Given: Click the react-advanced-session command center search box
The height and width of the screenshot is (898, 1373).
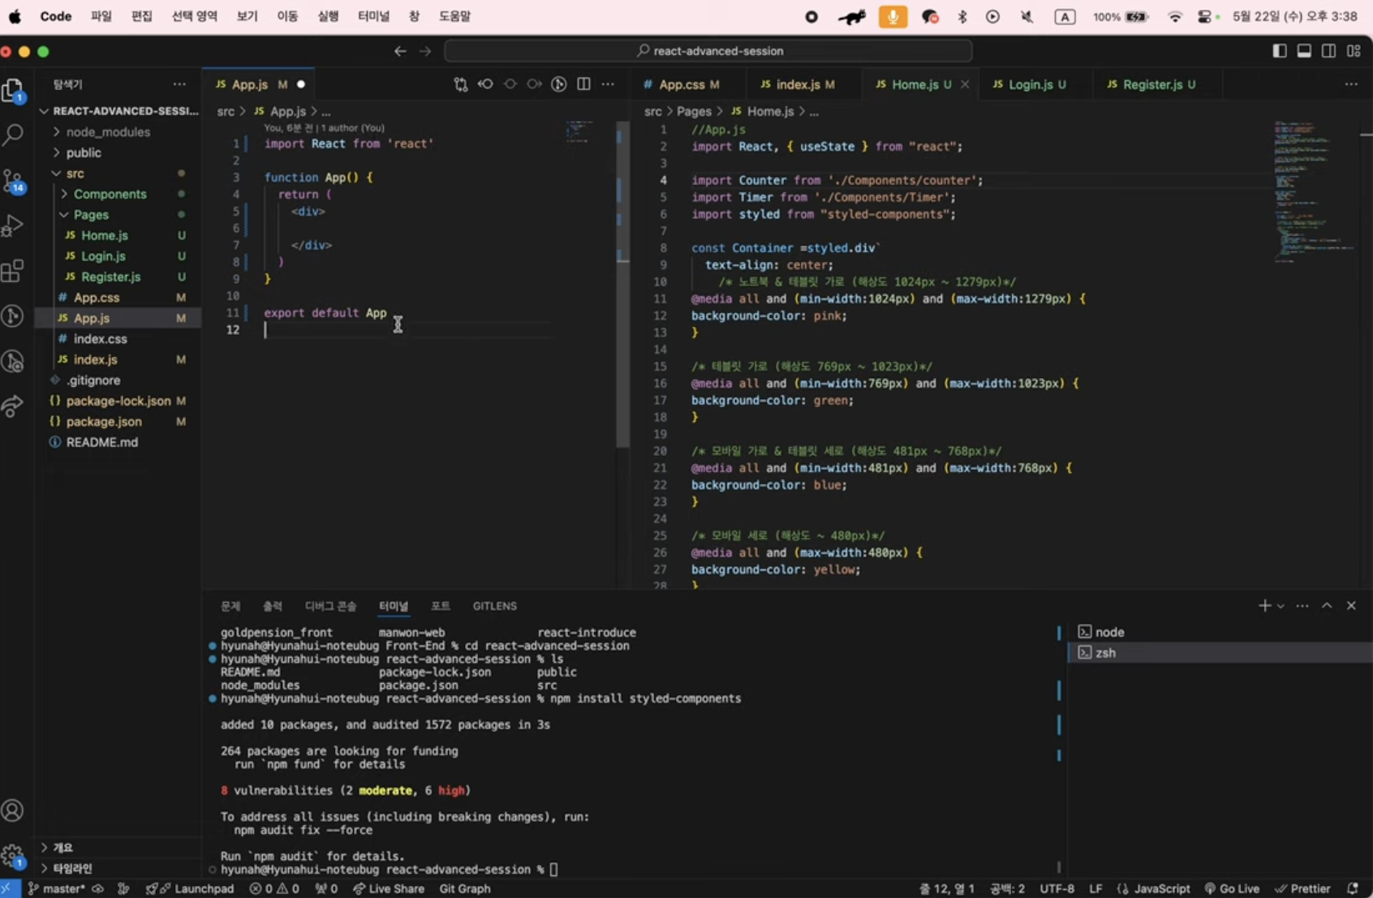Looking at the screenshot, I should 708,51.
